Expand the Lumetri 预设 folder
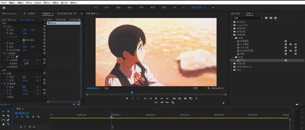Screen dimensions: 305x130 231,25
